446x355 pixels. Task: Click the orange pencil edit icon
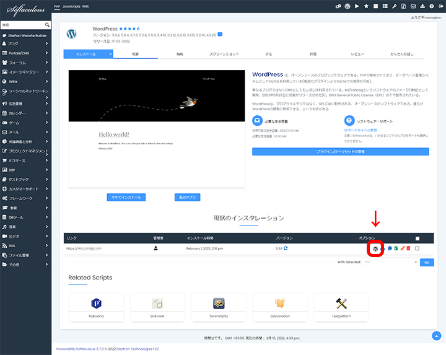pyautogui.click(x=402, y=248)
